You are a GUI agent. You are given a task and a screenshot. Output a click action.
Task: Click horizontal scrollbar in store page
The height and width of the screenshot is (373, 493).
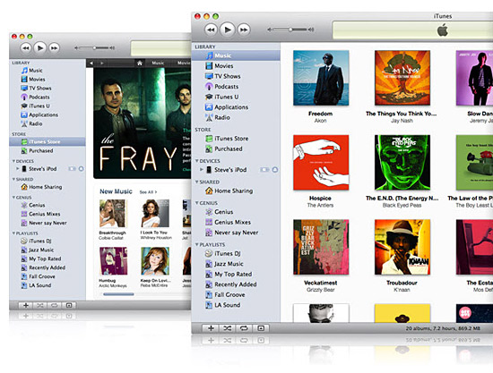coord(118,294)
